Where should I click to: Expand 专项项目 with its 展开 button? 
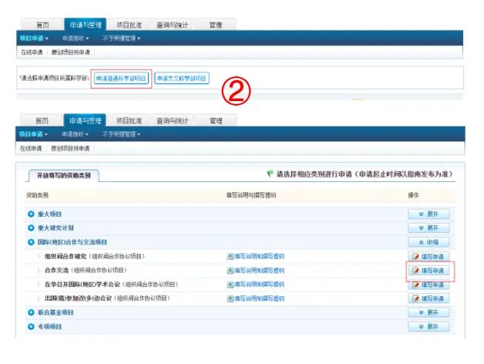(x=429, y=327)
